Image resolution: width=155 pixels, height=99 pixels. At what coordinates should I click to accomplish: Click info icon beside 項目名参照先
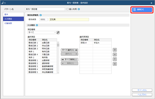pos(41,15)
